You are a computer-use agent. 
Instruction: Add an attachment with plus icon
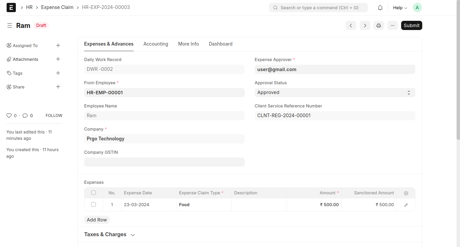point(58,59)
